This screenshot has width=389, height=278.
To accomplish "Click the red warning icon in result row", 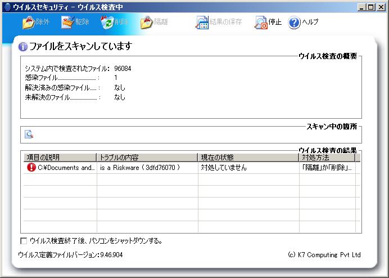I will (x=31, y=167).
